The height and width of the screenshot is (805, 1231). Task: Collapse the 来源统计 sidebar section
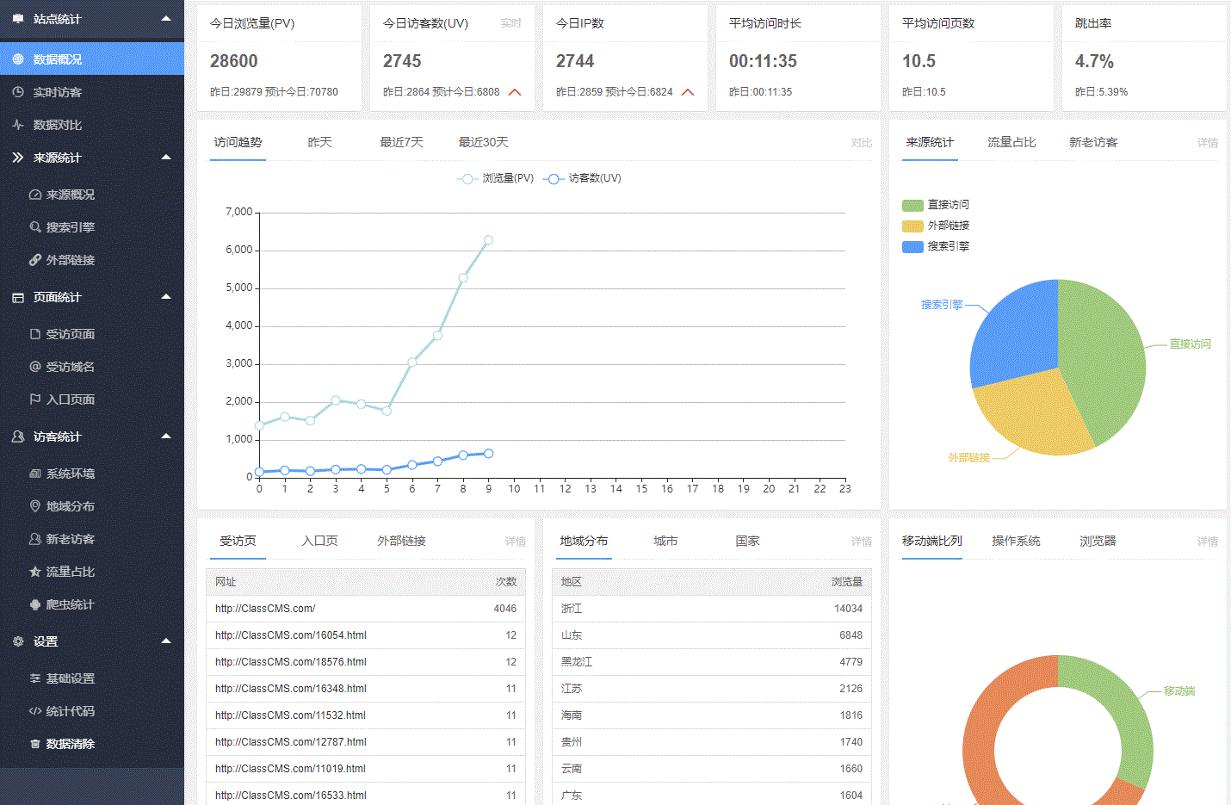click(166, 158)
